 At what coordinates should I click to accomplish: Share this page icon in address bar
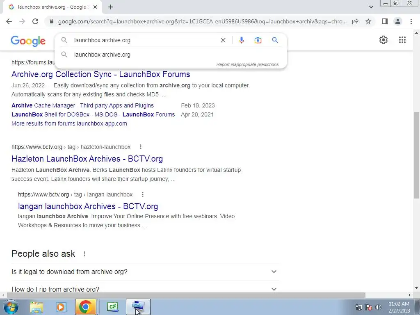coord(355,21)
